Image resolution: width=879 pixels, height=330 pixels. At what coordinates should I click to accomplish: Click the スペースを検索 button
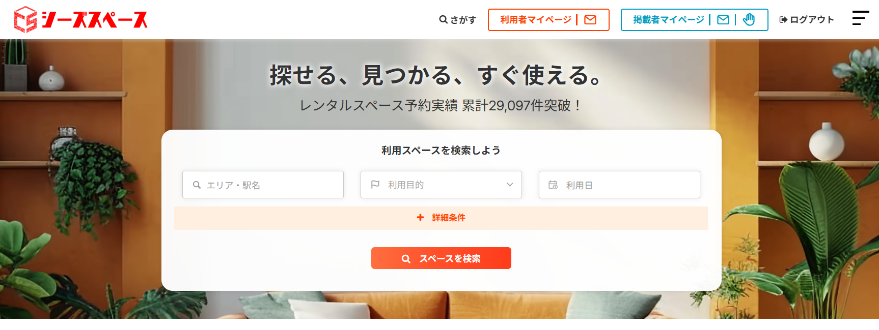(x=441, y=258)
